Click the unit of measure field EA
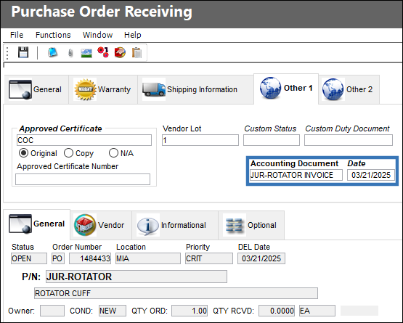The width and height of the screenshot is (403, 323). tap(317, 311)
